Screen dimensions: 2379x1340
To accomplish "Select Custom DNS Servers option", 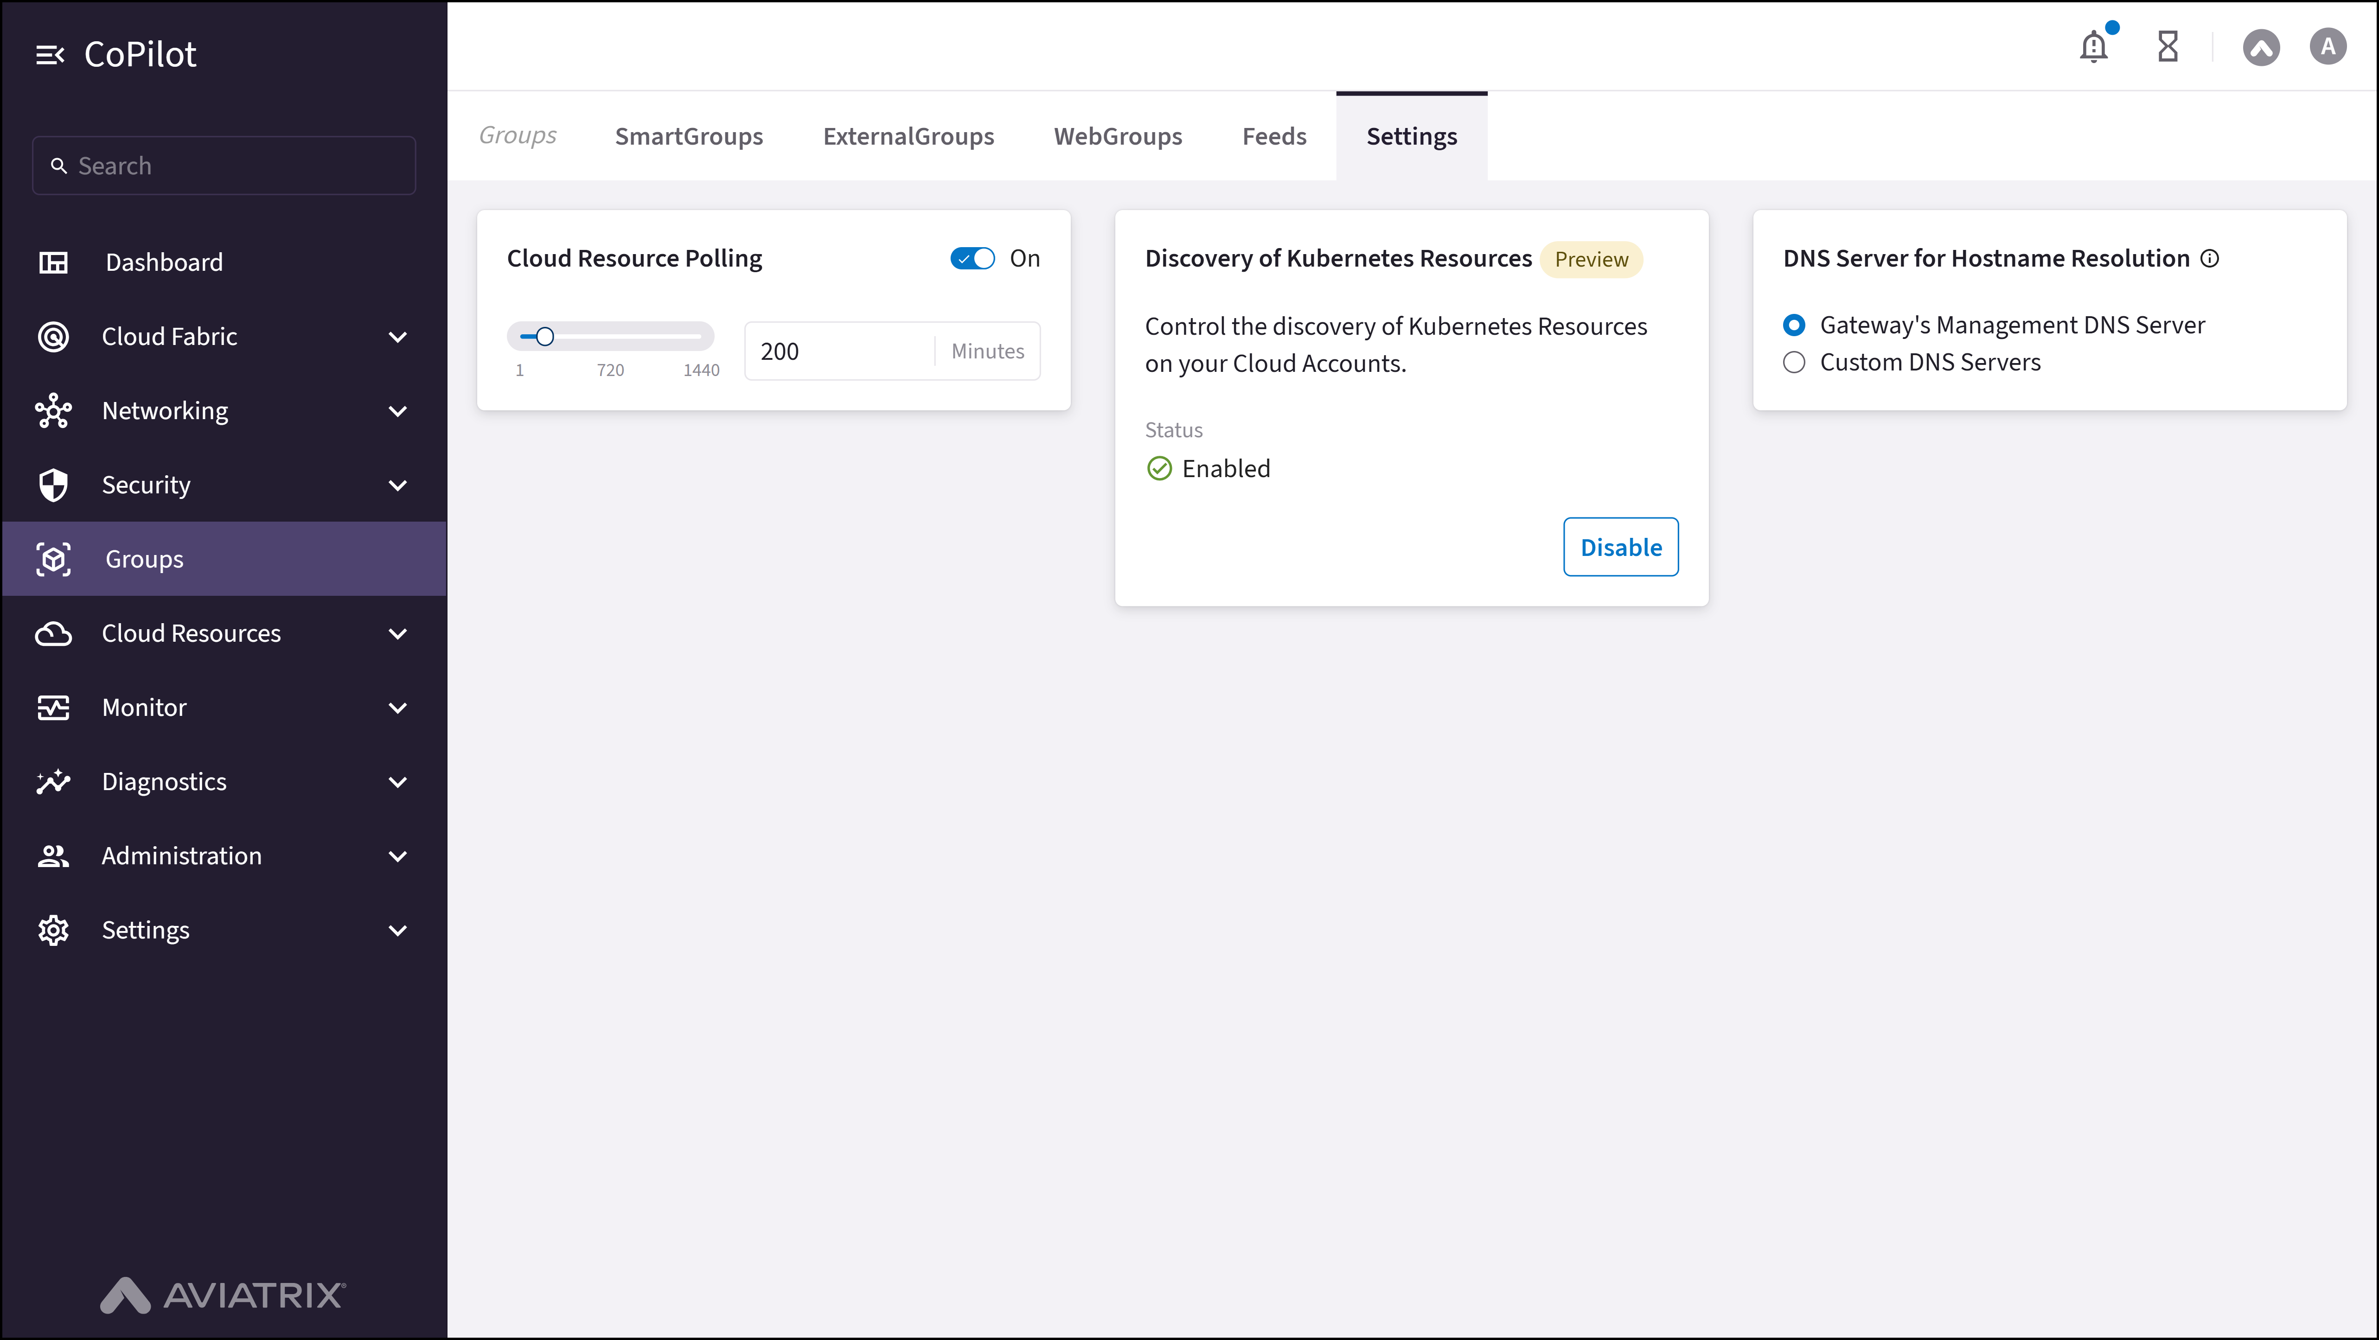I will [1792, 362].
